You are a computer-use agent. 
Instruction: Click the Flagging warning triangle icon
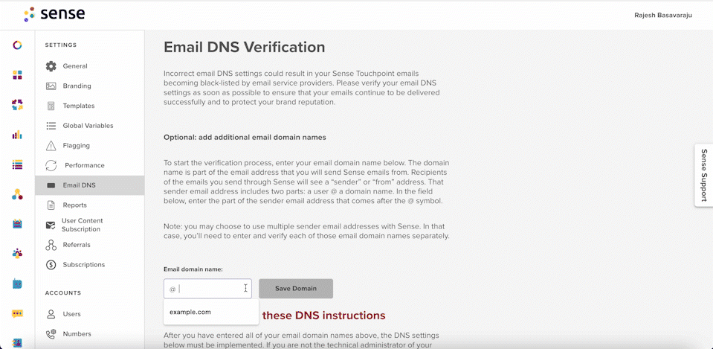(51, 146)
